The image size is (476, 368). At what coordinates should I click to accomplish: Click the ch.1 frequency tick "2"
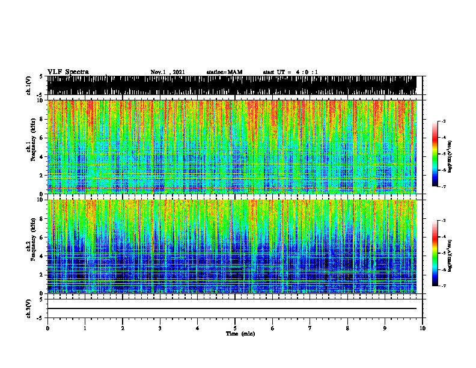[42, 175]
